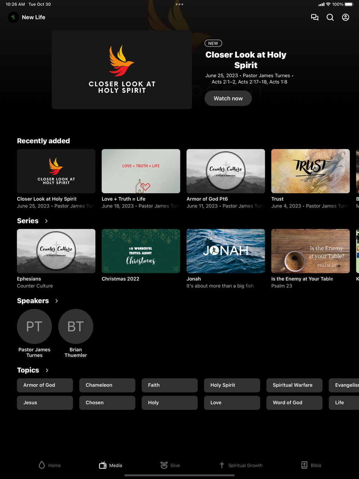Image resolution: width=359 pixels, height=479 pixels.
Task: Click the Topics heading
Action: pyautogui.click(x=28, y=370)
